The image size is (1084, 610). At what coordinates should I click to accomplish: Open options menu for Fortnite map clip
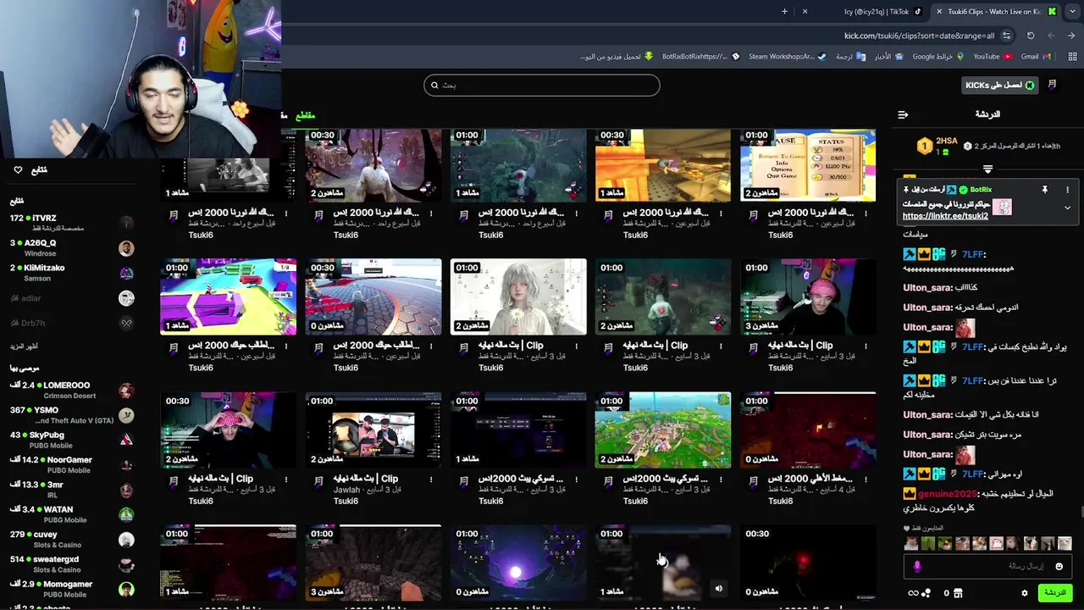(721, 479)
